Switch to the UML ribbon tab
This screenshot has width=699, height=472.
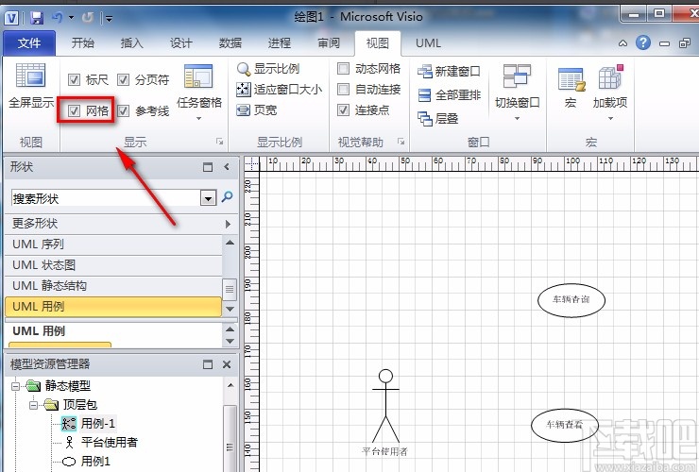pos(428,43)
